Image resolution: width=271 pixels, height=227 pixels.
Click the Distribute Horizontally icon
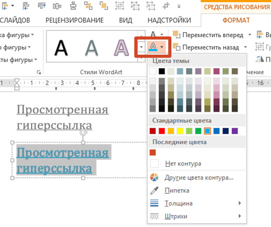pos(57,6)
